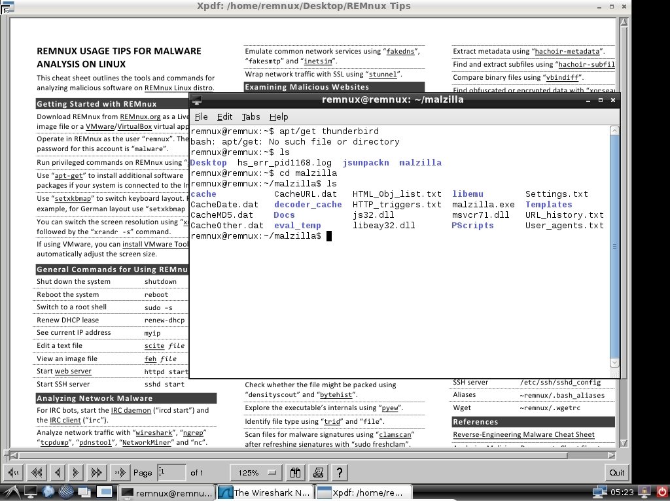Click the hachoir-metadata link in PDF

pyautogui.click(x=567, y=51)
